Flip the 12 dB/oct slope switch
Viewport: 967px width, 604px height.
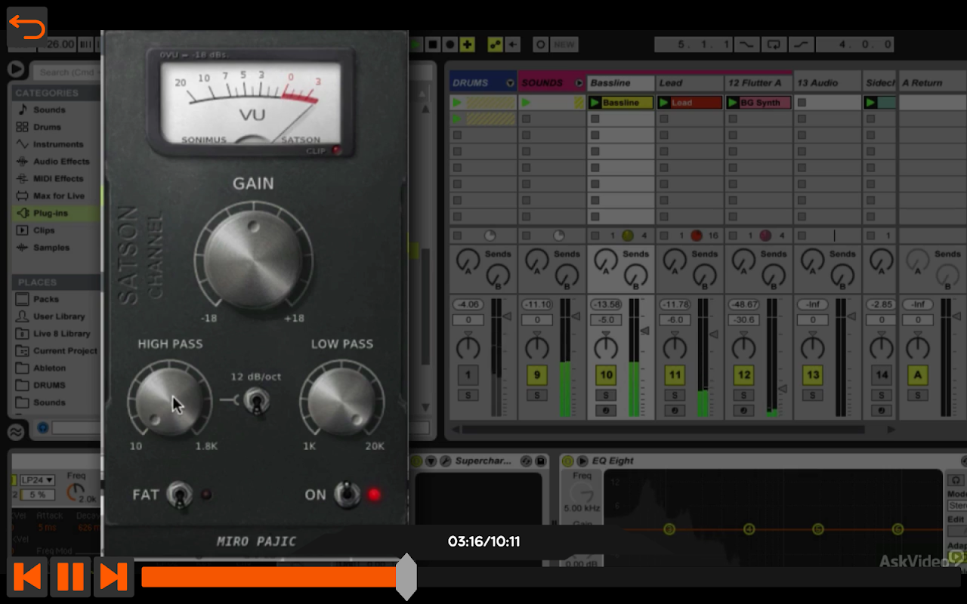[258, 401]
